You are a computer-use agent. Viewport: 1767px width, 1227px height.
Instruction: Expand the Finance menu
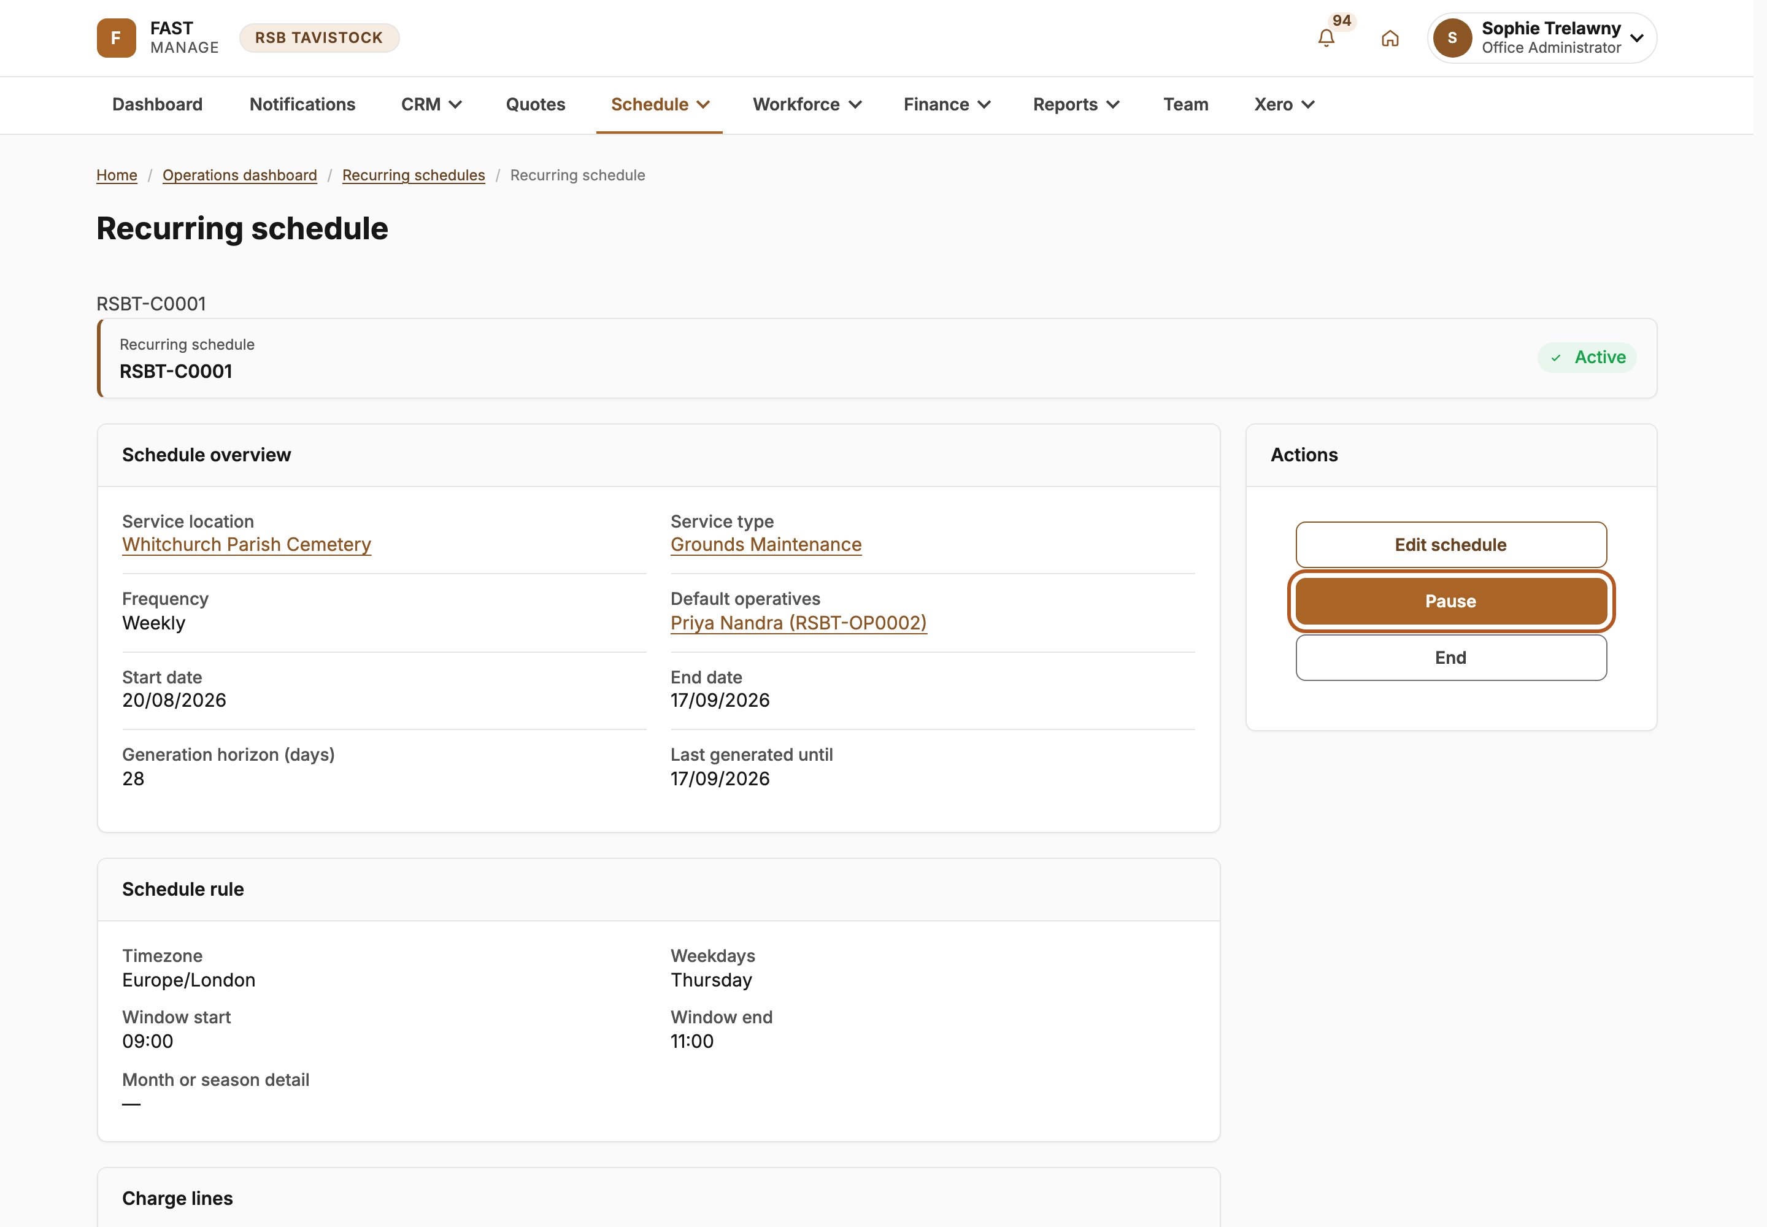click(x=947, y=104)
